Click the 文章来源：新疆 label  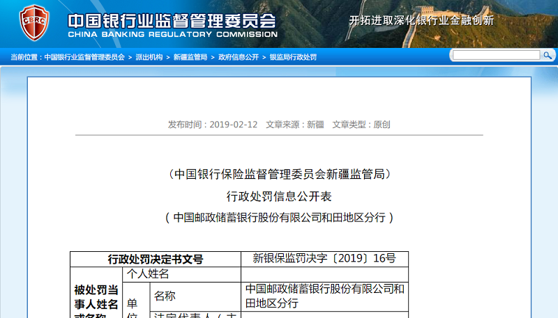tap(295, 125)
